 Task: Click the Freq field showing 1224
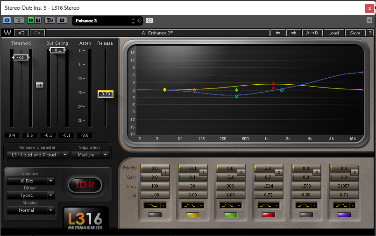tap(268, 186)
